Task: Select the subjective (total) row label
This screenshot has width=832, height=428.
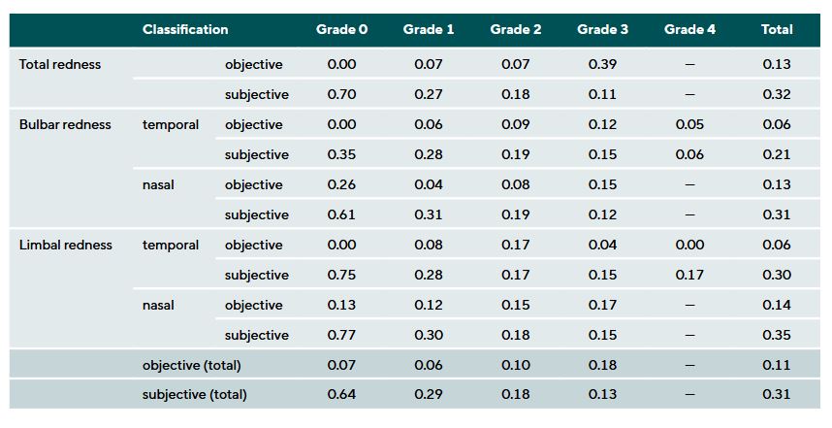Action: tap(194, 394)
